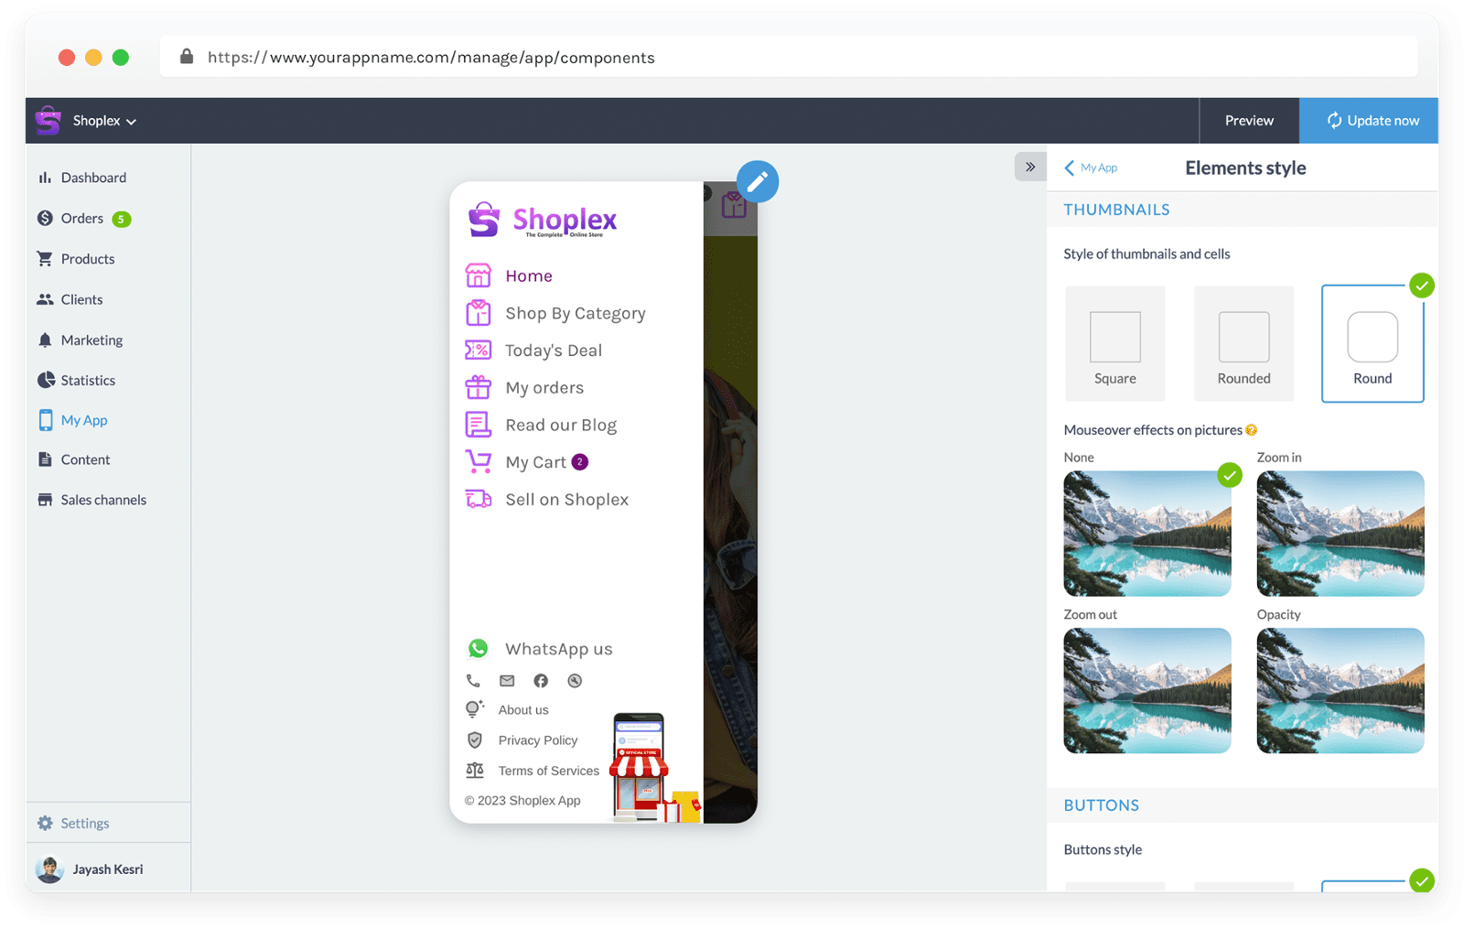Open the About us link

(x=523, y=709)
